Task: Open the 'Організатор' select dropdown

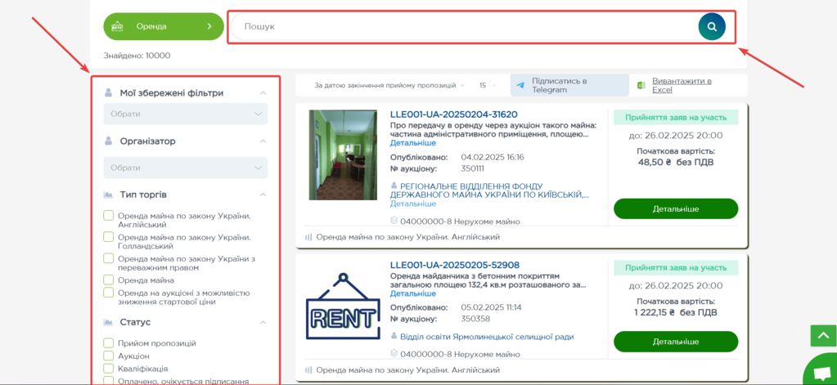Action: coord(185,168)
